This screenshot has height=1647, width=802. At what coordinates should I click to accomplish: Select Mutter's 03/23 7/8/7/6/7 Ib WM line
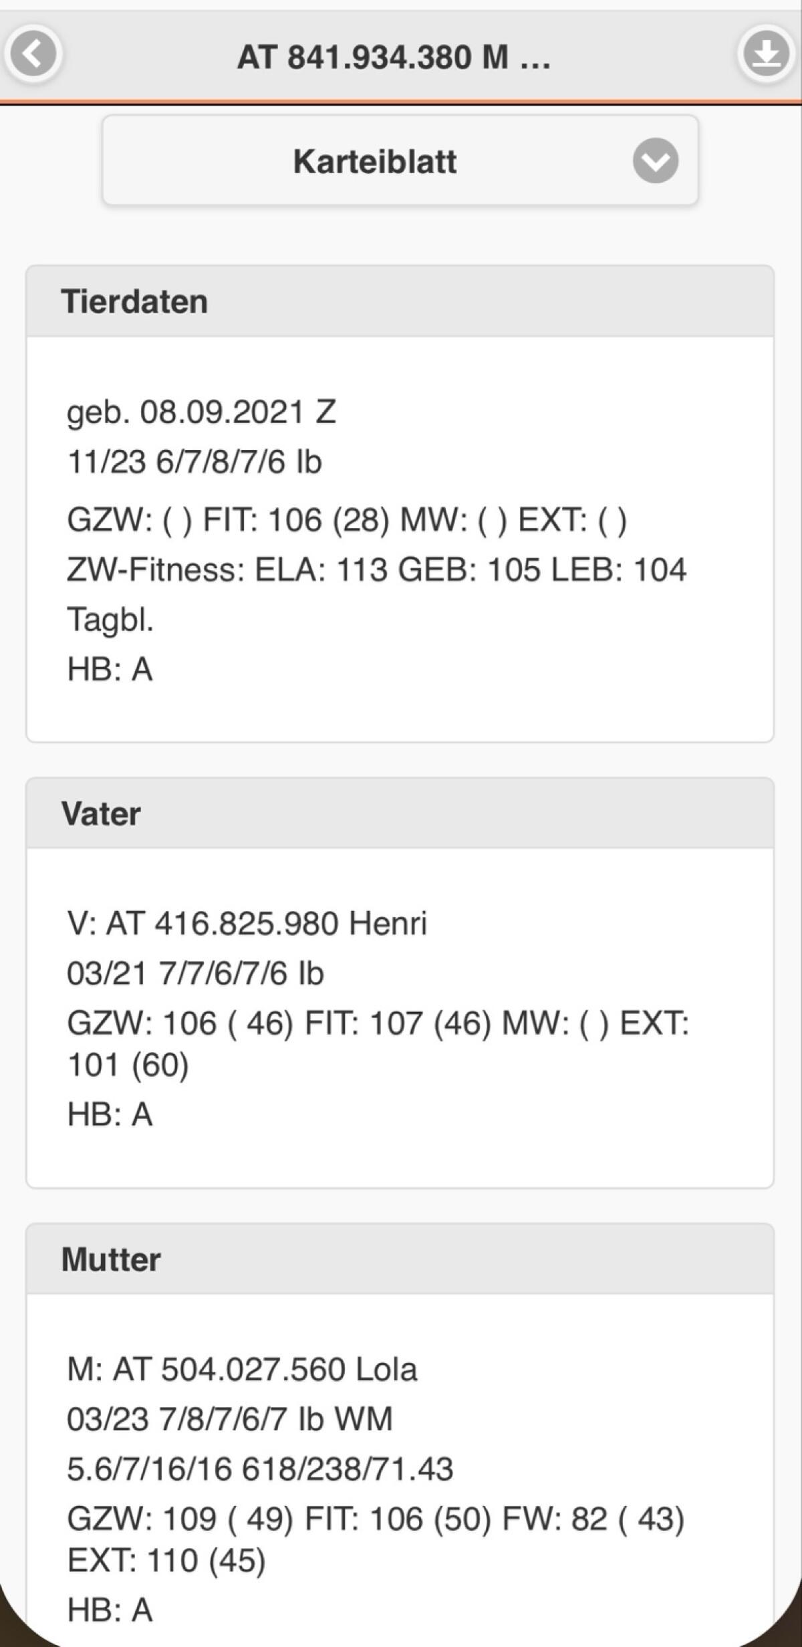(229, 1420)
